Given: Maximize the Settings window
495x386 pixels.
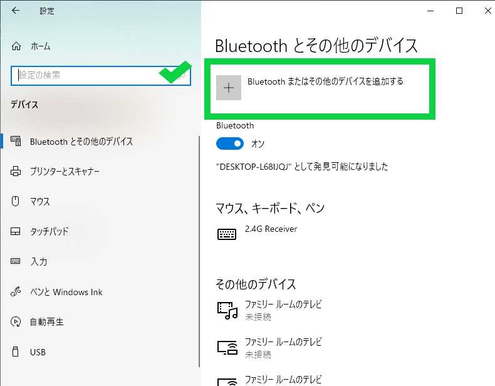Looking at the screenshot, I should [x=459, y=11].
